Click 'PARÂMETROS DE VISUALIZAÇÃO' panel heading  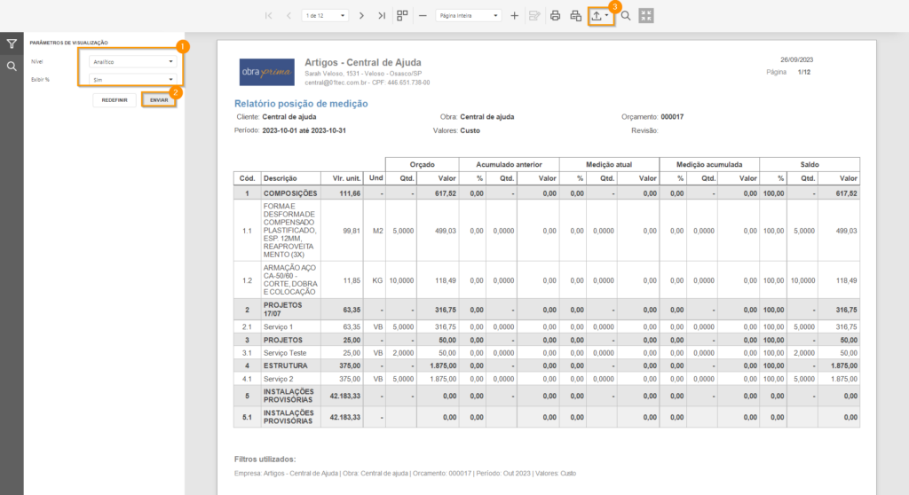68,43
